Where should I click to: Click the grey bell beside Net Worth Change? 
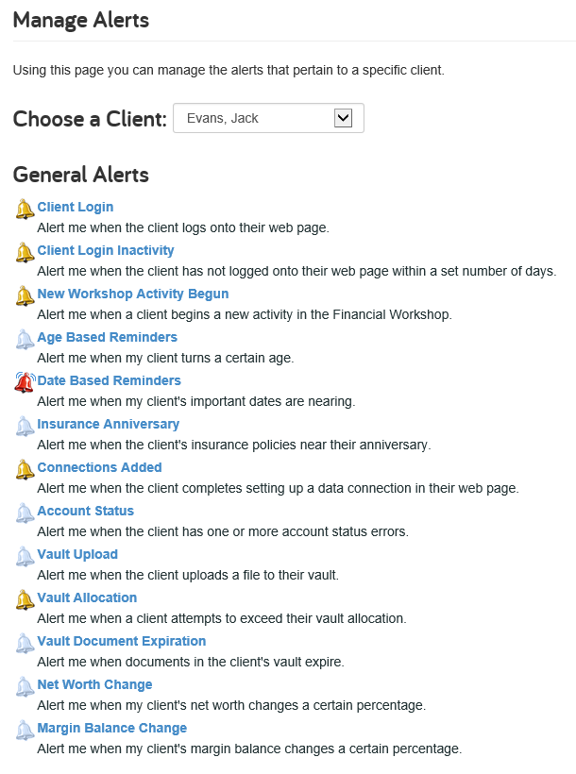coord(25,686)
